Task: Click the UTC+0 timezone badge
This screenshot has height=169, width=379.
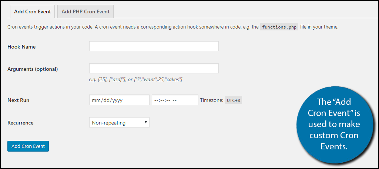Action: tap(234, 100)
